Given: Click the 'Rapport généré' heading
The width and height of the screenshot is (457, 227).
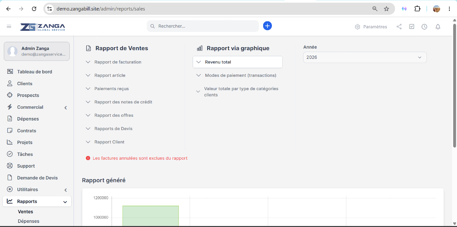Looking at the screenshot, I should click(x=104, y=180).
